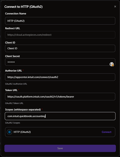Focus the Scopes quickbooks.accounting input
The image size is (120, 157).
click(60, 116)
